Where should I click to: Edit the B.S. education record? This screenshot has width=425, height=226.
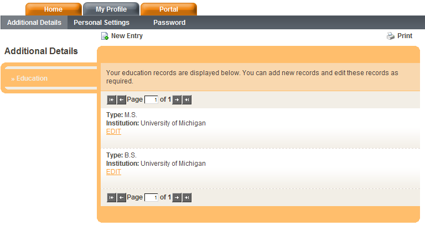(113, 172)
